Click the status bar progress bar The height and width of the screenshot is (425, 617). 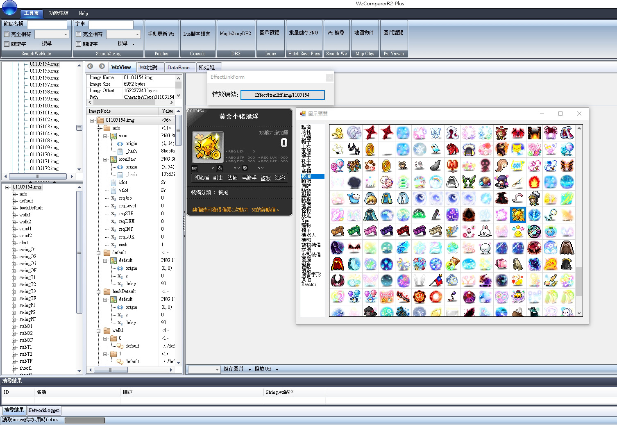tap(85, 420)
